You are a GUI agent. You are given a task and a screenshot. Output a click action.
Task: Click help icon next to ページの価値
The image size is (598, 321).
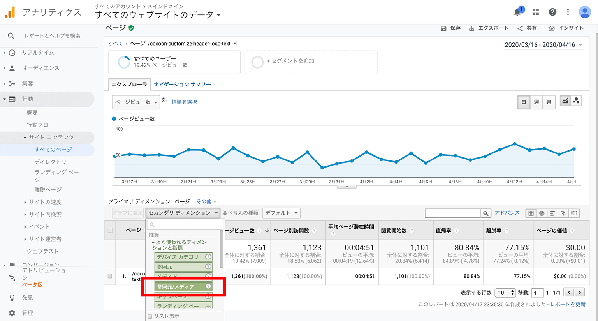tap(572, 231)
